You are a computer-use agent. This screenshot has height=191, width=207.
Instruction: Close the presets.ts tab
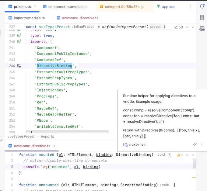click(x=35, y=6)
